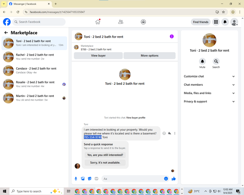The height and width of the screenshot is (195, 244).
Task: Open the clock and date in taskbar
Action: (x=227, y=191)
